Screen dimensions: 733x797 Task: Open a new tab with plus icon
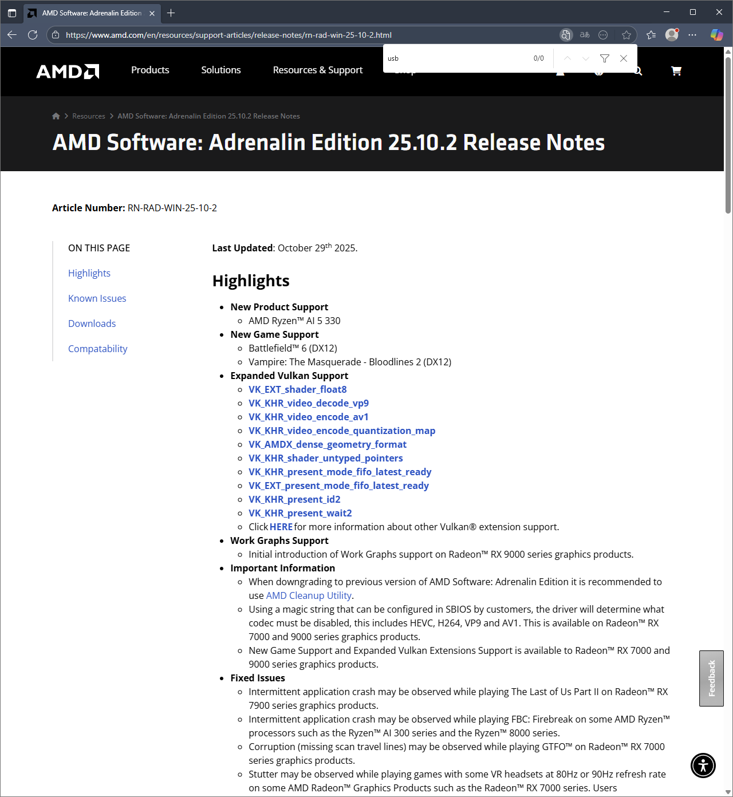[x=171, y=13]
